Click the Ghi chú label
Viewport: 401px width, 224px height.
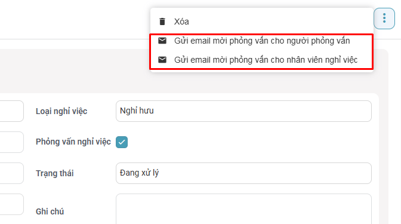(50, 211)
